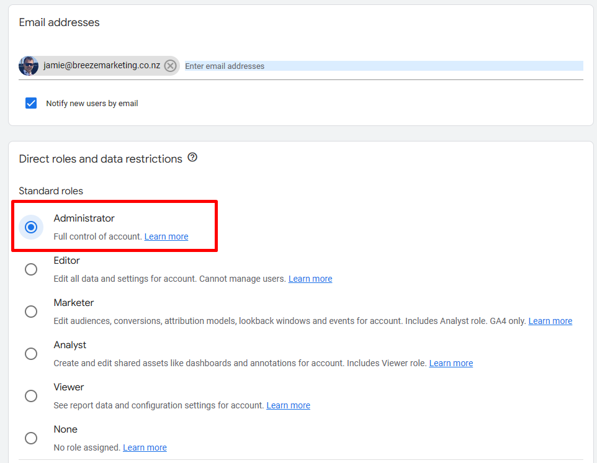Select the Administrator role radio button

[31, 227]
